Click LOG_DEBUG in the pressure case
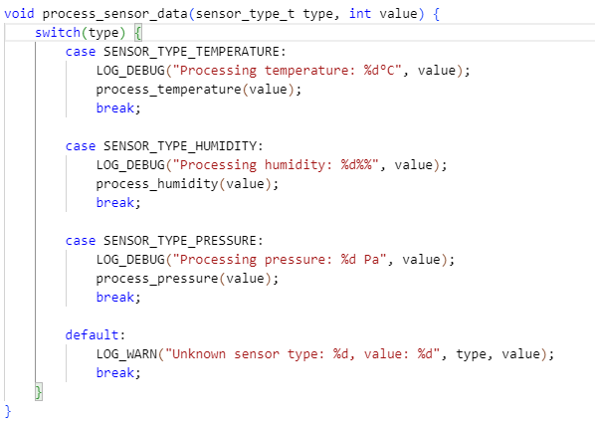Viewport: 595px width, 424px height. click(x=130, y=260)
